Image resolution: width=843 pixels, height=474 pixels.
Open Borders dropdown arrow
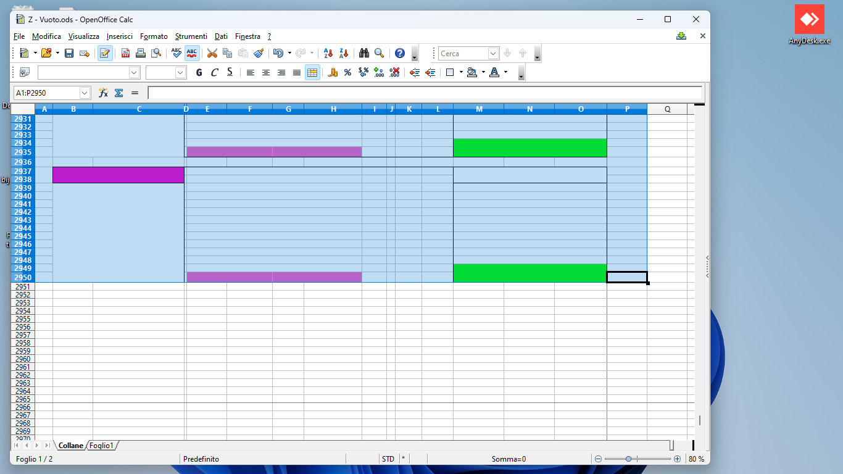click(x=461, y=72)
